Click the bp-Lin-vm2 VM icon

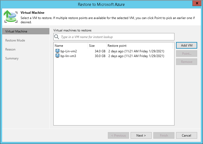coord(57,51)
